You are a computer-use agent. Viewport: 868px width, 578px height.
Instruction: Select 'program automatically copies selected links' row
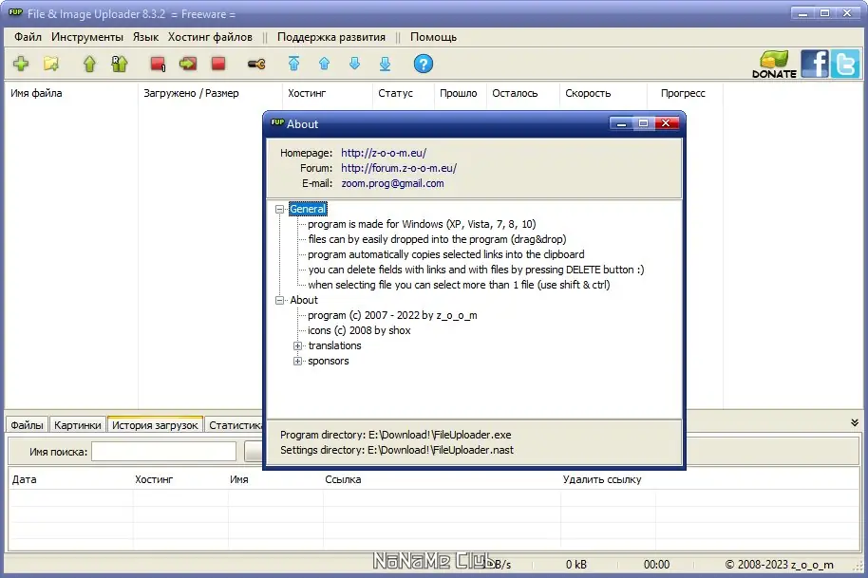click(446, 254)
